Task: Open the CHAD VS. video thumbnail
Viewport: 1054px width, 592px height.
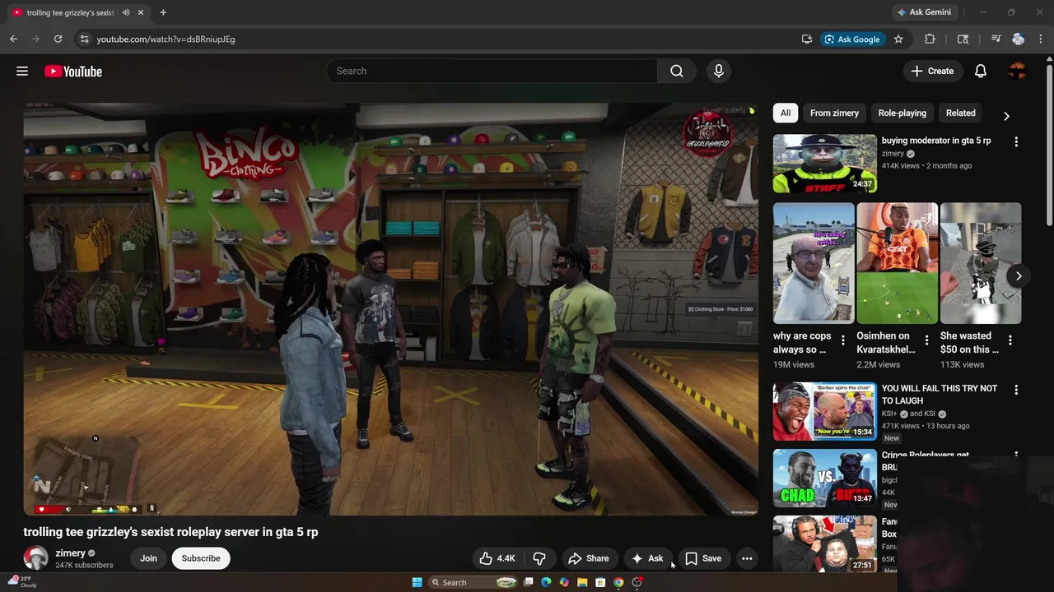Action: [x=825, y=479]
